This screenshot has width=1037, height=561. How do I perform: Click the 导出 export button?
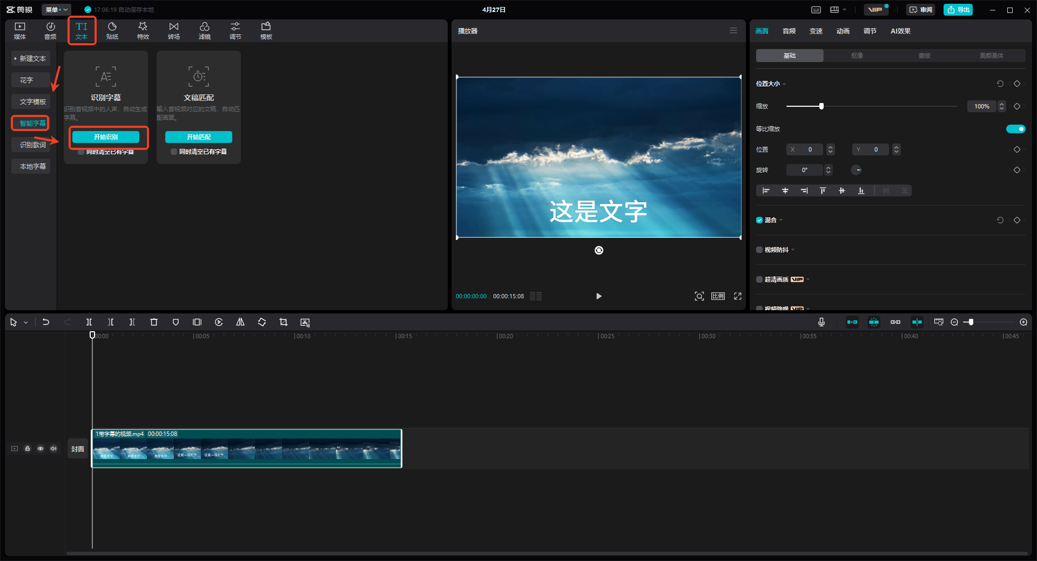point(958,10)
